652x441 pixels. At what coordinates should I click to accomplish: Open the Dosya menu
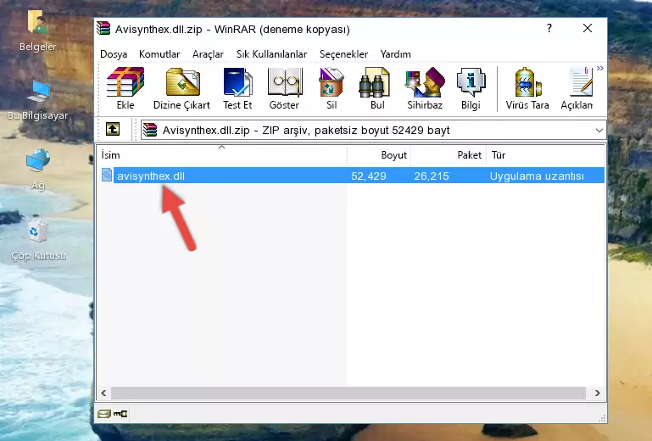114,54
